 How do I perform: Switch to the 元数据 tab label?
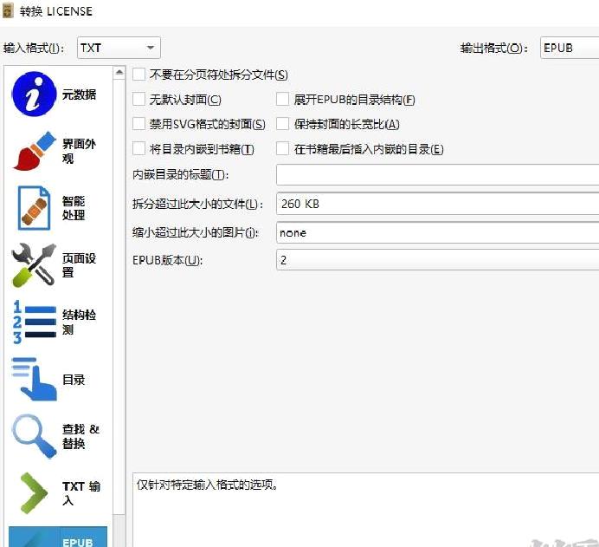point(79,94)
